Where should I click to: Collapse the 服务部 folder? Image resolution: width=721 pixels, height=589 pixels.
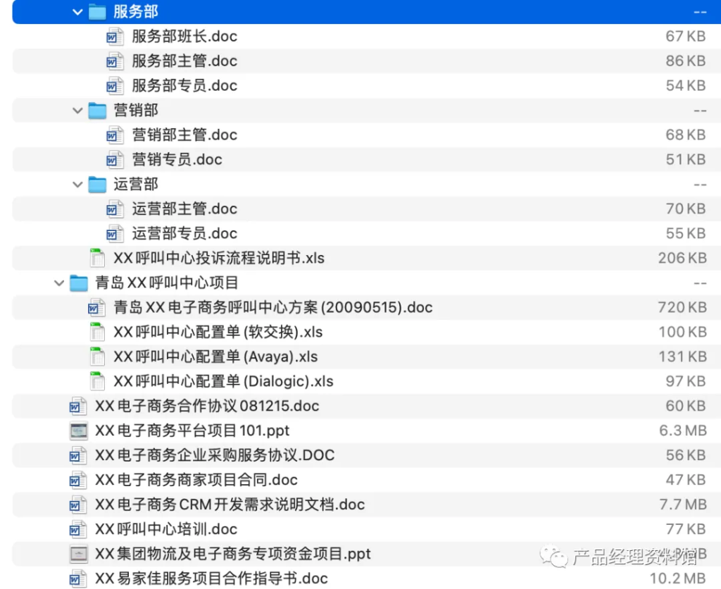click(x=77, y=11)
